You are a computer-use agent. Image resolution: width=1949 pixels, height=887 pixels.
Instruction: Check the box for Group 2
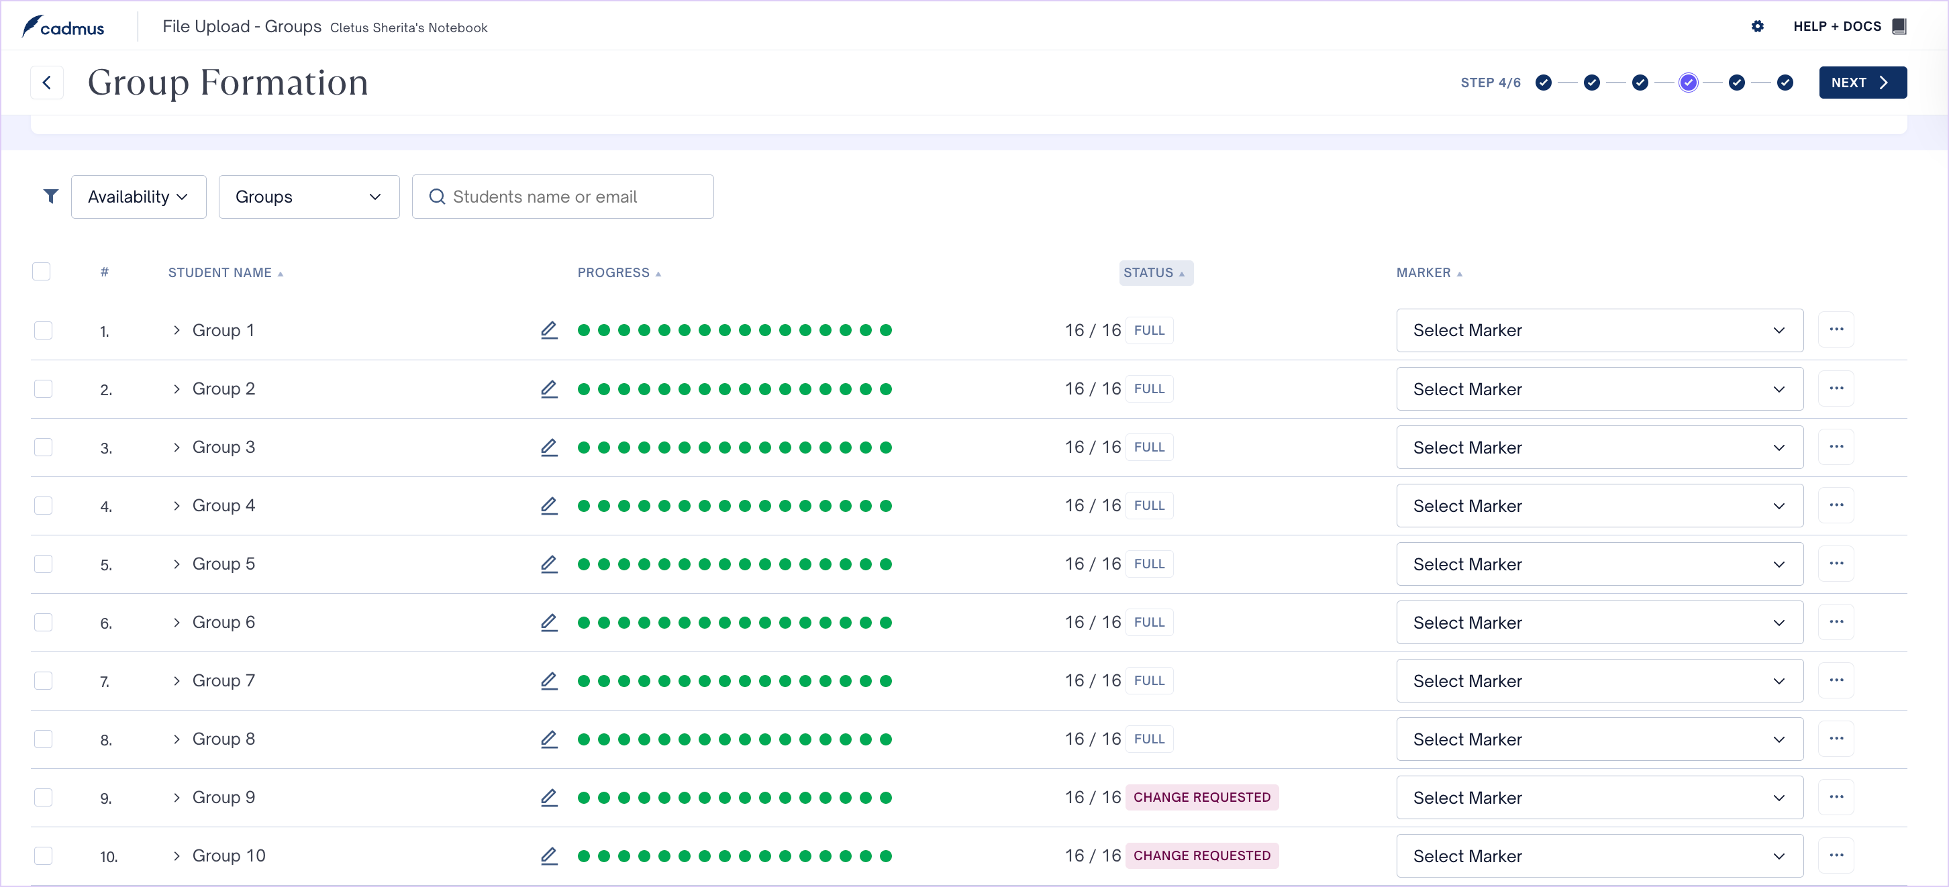43,388
